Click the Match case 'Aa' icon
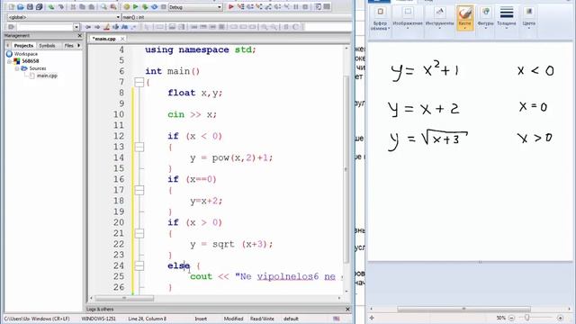Image resolution: width=576 pixels, height=324 pixels. click(x=124, y=27)
